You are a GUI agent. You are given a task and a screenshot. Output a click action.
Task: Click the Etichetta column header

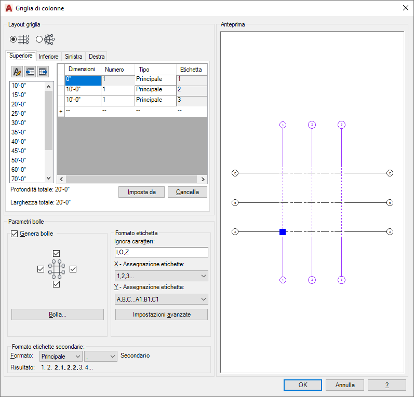pos(192,70)
